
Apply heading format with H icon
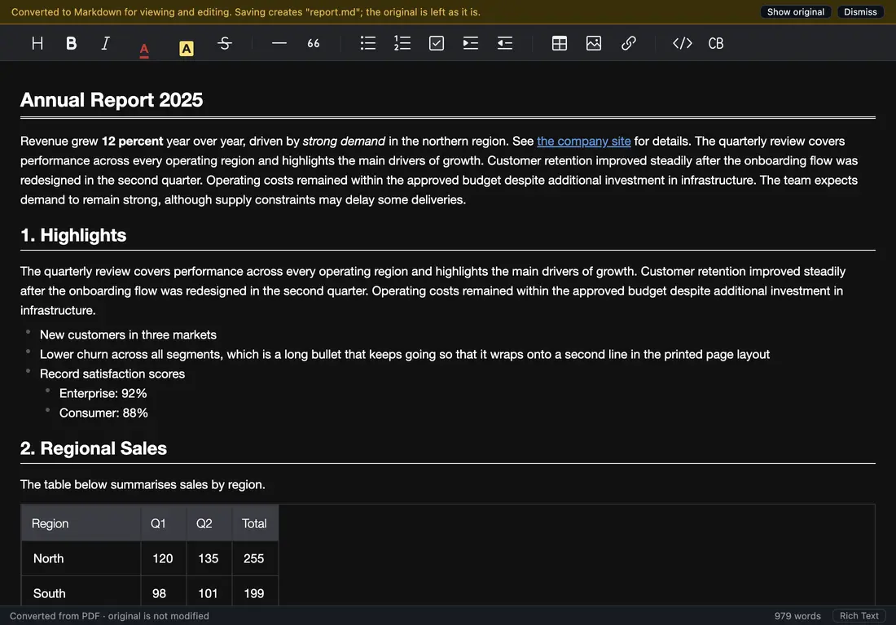coord(37,43)
